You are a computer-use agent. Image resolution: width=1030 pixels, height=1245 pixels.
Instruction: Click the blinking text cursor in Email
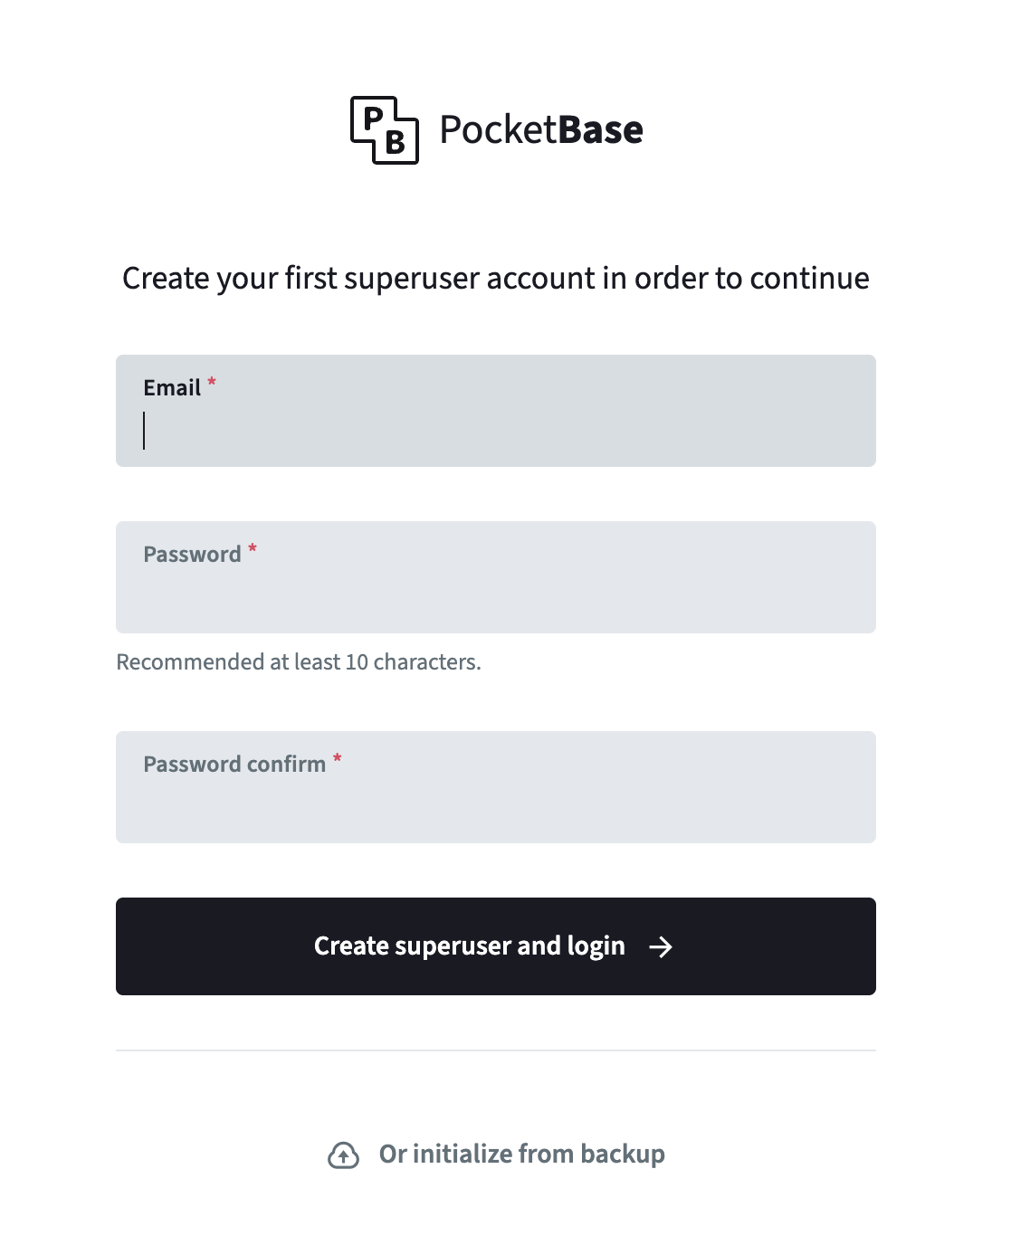pos(144,431)
